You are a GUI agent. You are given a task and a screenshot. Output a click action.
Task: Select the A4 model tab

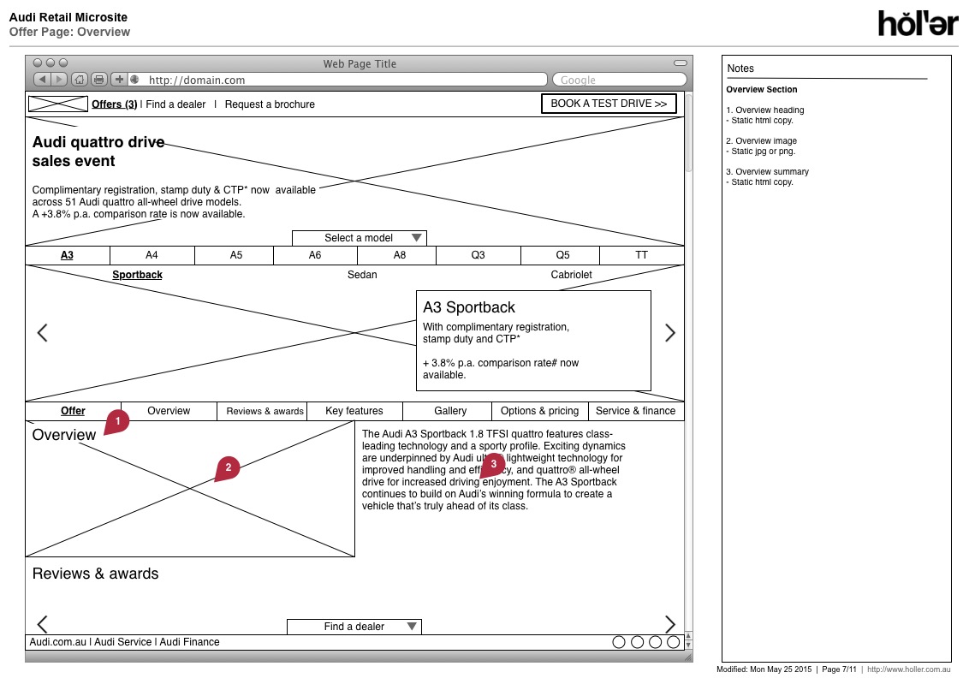pyautogui.click(x=152, y=255)
